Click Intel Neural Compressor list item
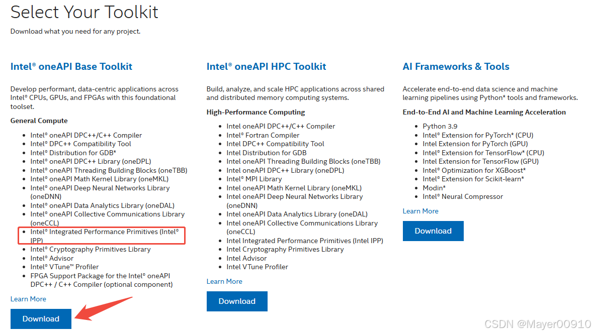 pos(463,196)
